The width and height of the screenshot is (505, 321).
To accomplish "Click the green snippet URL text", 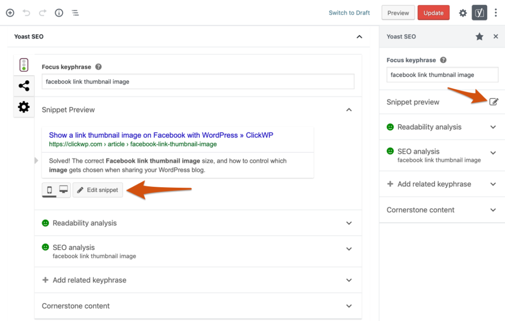I will (x=133, y=144).
